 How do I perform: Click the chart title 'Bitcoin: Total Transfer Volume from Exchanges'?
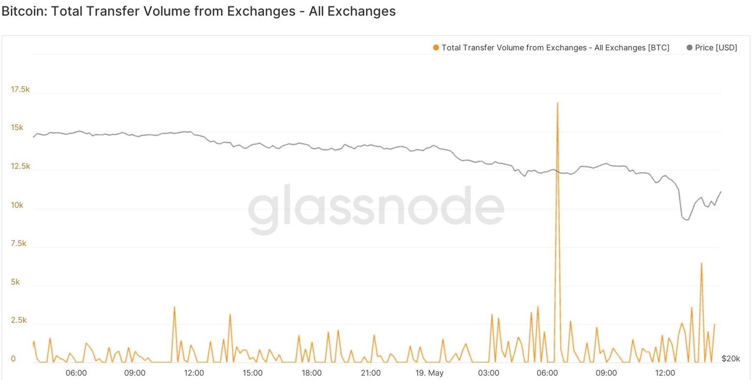[x=198, y=11]
